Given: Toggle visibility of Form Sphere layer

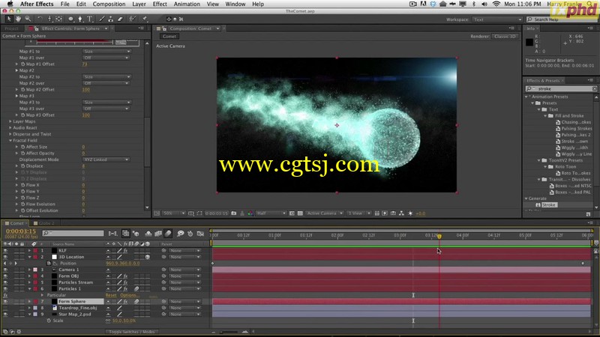Looking at the screenshot, I should (5, 302).
